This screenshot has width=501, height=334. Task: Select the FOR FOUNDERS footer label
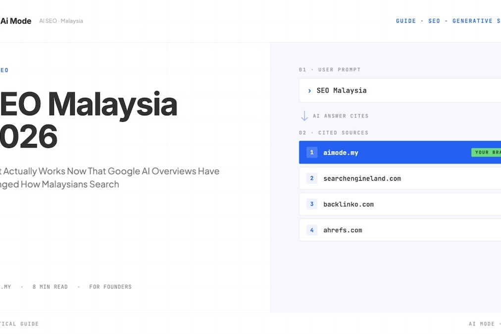110,286
